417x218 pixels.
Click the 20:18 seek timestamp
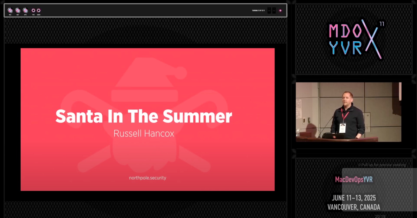coord(380,216)
